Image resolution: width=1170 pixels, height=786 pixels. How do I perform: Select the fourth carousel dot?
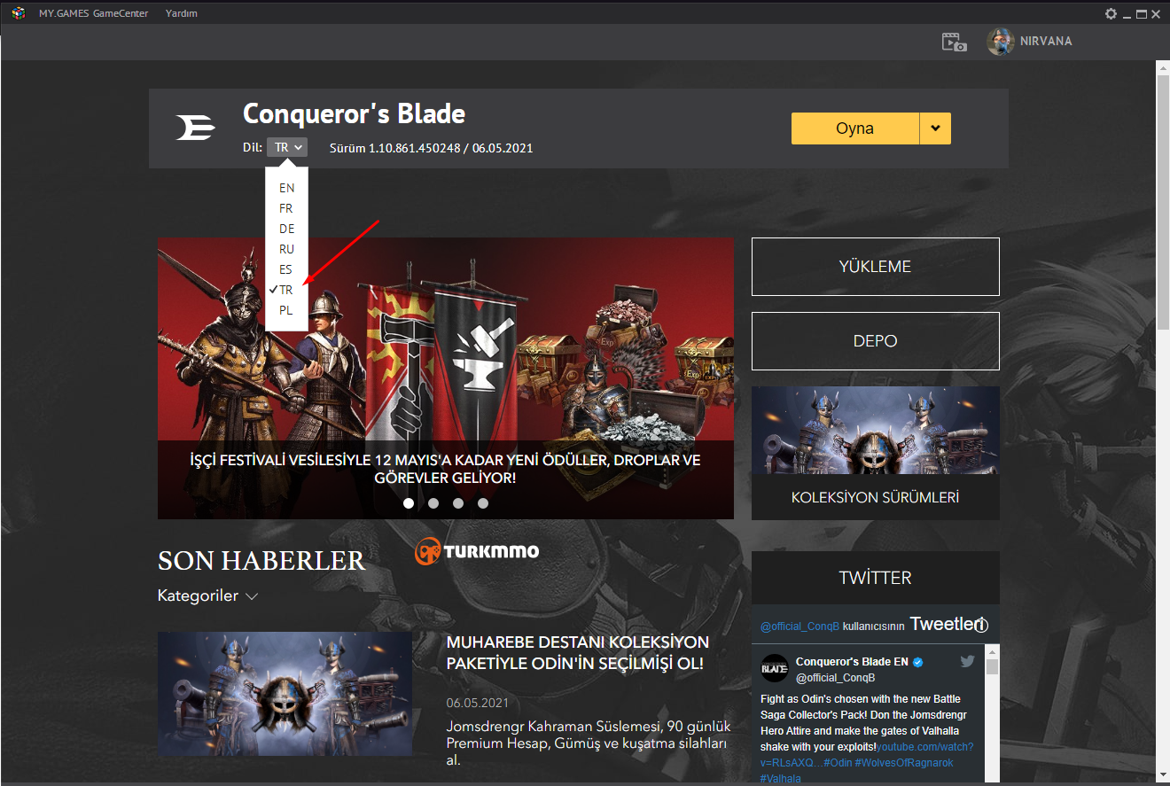[x=483, y=503]
